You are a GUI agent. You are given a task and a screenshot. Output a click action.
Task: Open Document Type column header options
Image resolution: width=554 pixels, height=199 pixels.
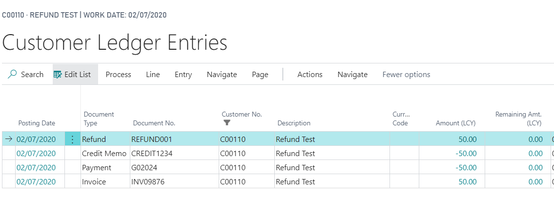coord(99,119)
